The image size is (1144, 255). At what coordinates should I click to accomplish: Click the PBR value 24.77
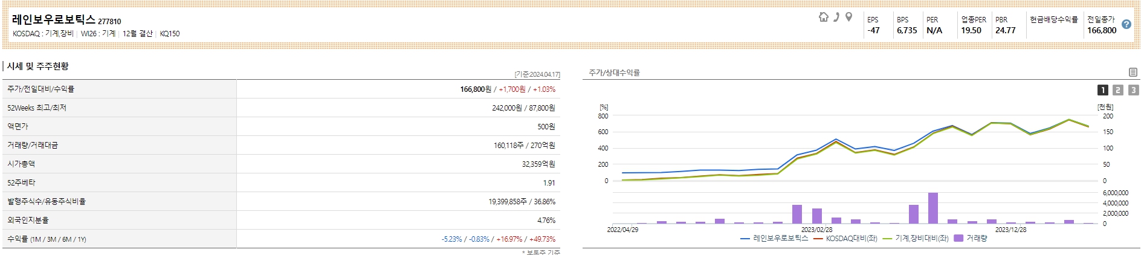coord(1006,30)
